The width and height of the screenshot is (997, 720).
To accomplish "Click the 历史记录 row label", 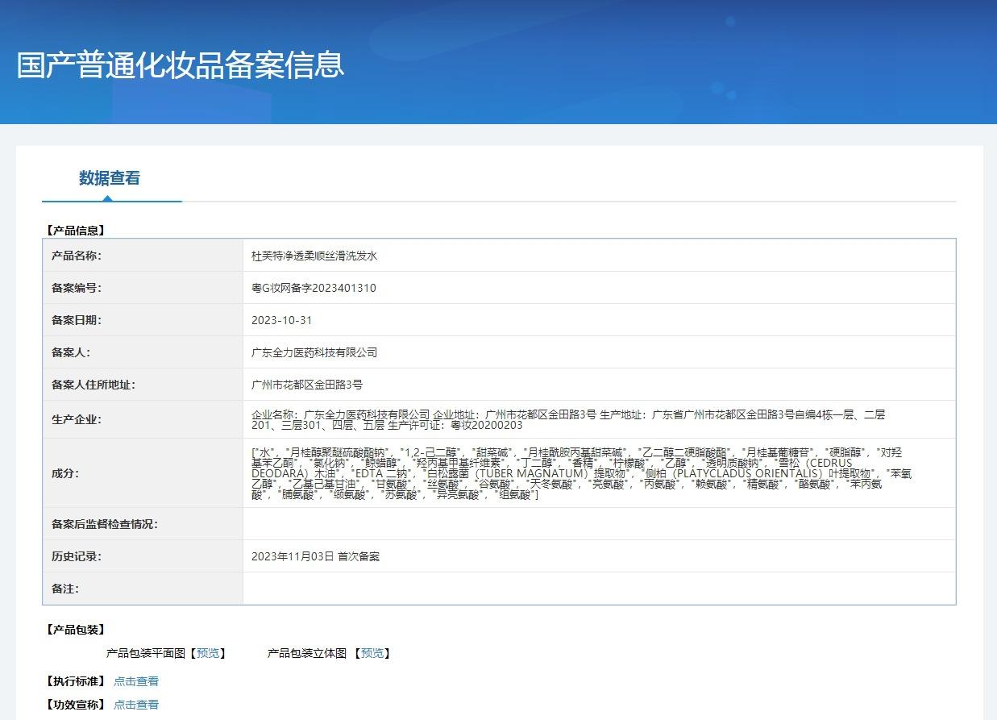I will [x=77, y=556].
